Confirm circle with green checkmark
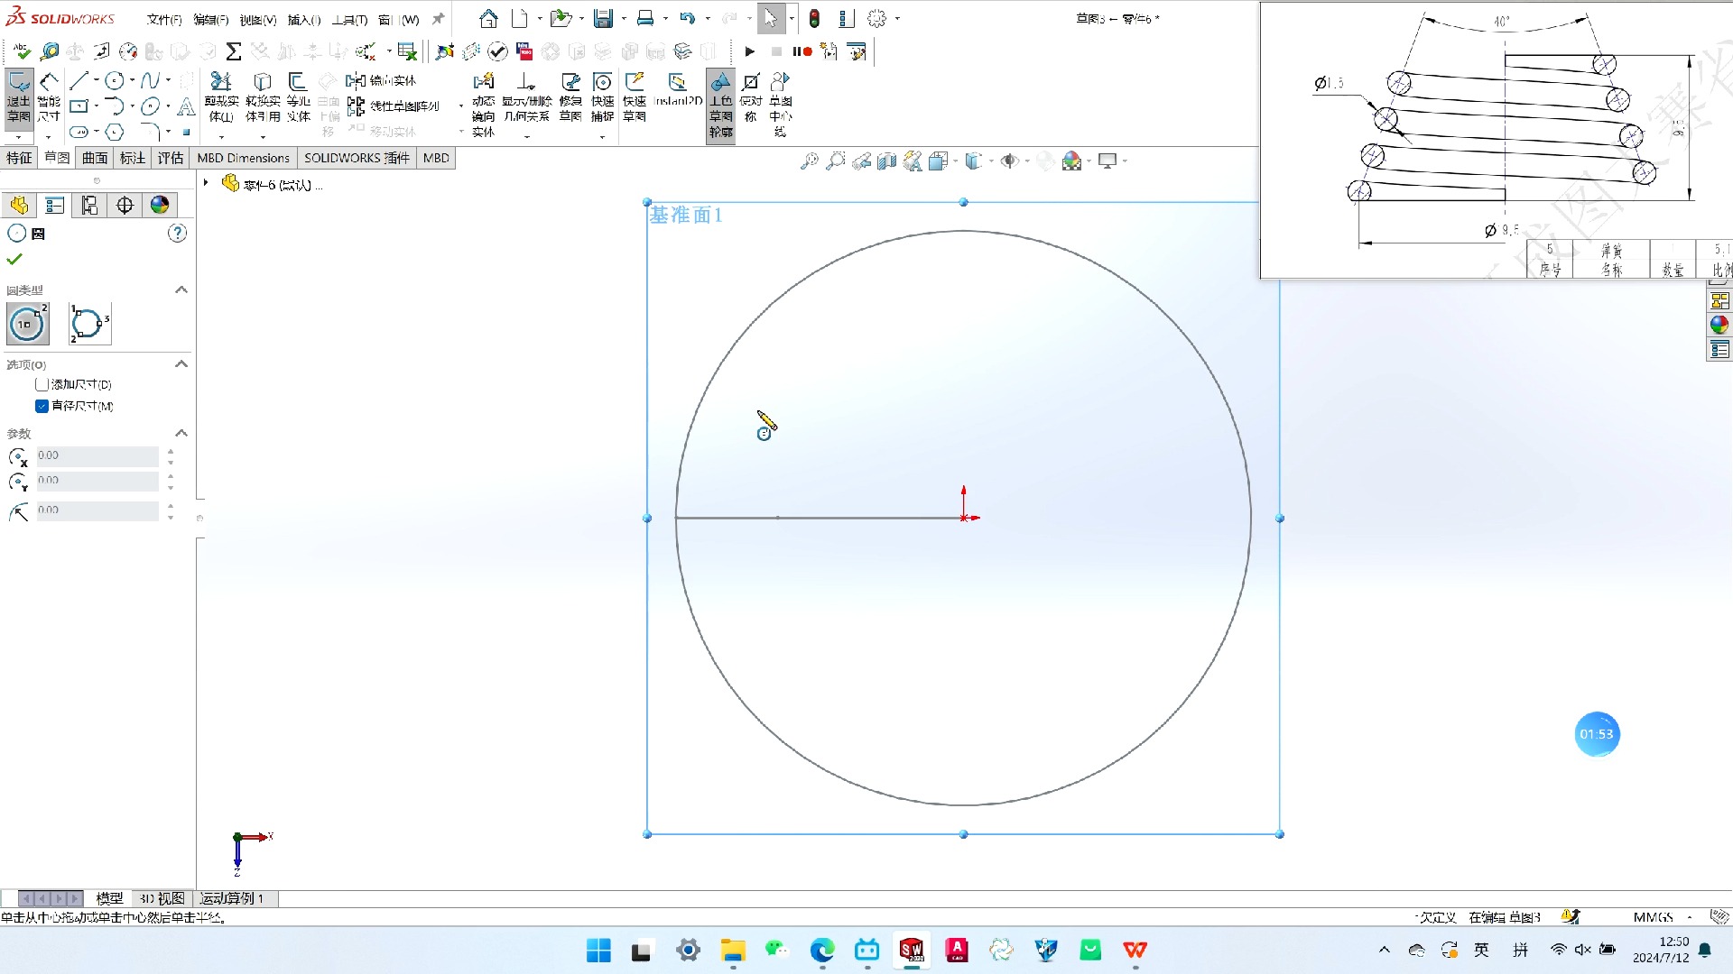 14,259
